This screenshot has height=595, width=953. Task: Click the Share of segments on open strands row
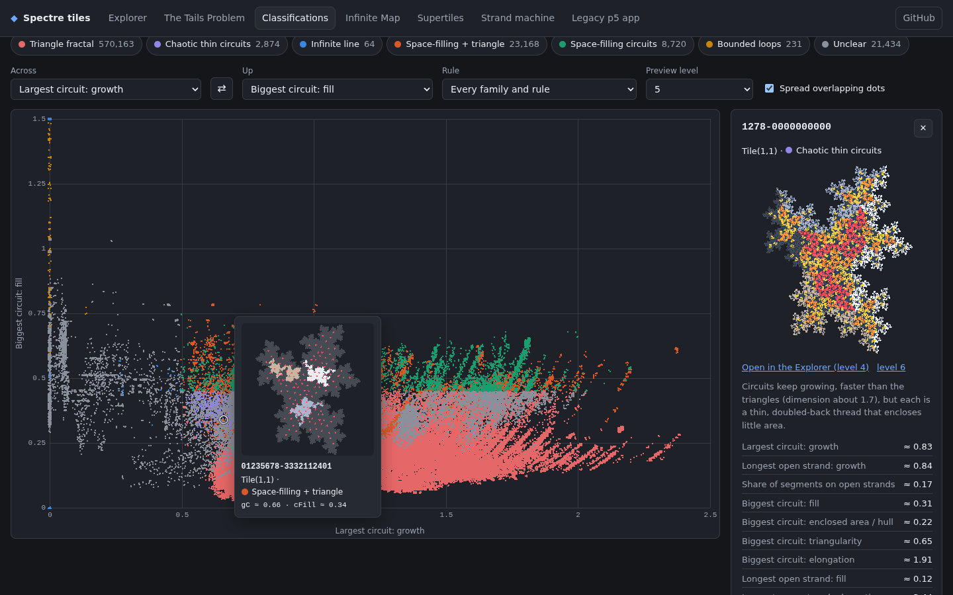[x=837, y=485]
